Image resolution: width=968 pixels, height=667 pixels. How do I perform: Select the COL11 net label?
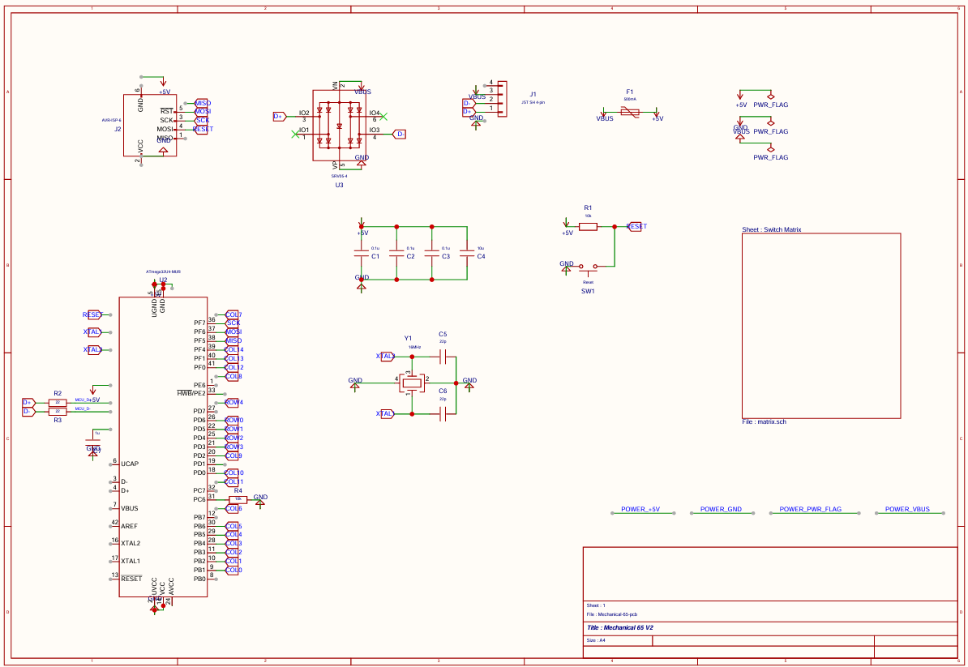point(233,482)
